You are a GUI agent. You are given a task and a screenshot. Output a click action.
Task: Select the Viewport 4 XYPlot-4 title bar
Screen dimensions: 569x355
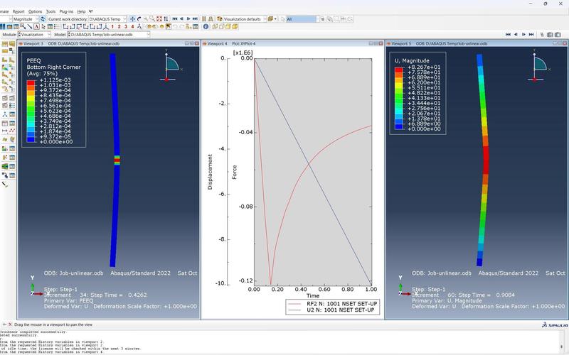tap(292, 43)
